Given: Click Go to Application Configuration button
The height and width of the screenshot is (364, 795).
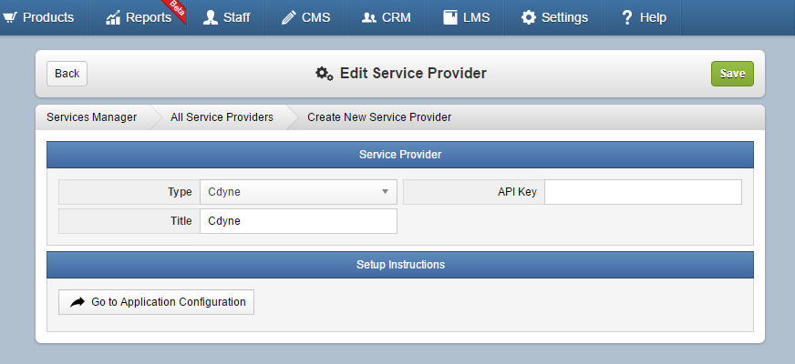Looking at the screenshot, I should tap(156, 302).
